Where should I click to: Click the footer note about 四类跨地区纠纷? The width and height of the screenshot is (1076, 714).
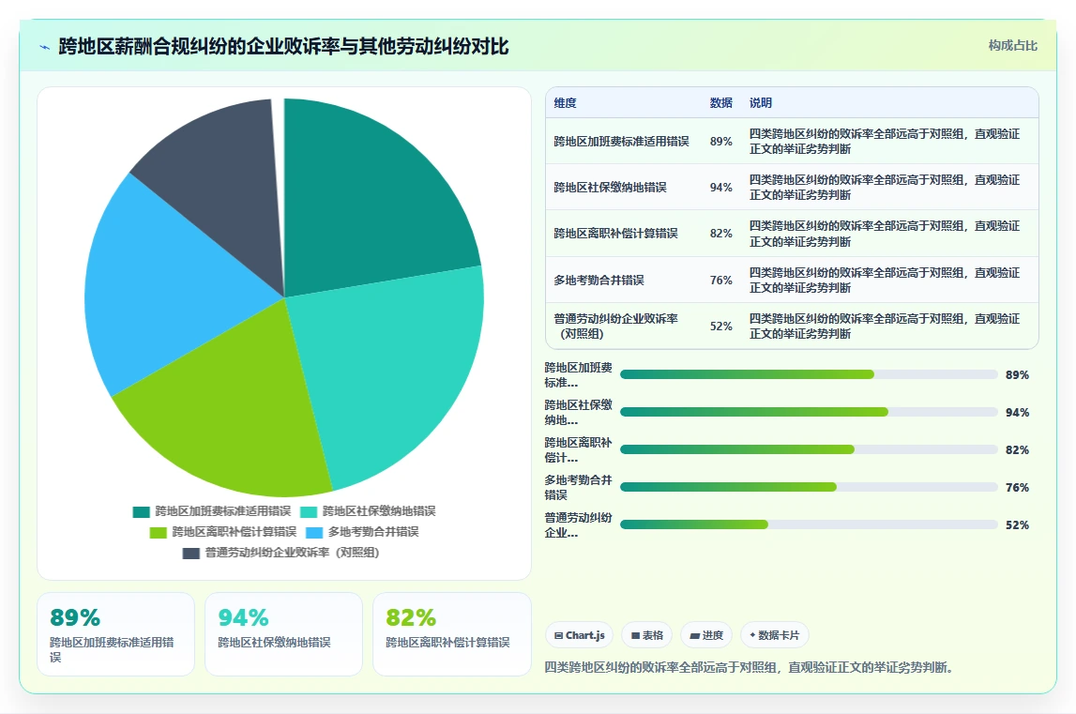tap(749, 667)
